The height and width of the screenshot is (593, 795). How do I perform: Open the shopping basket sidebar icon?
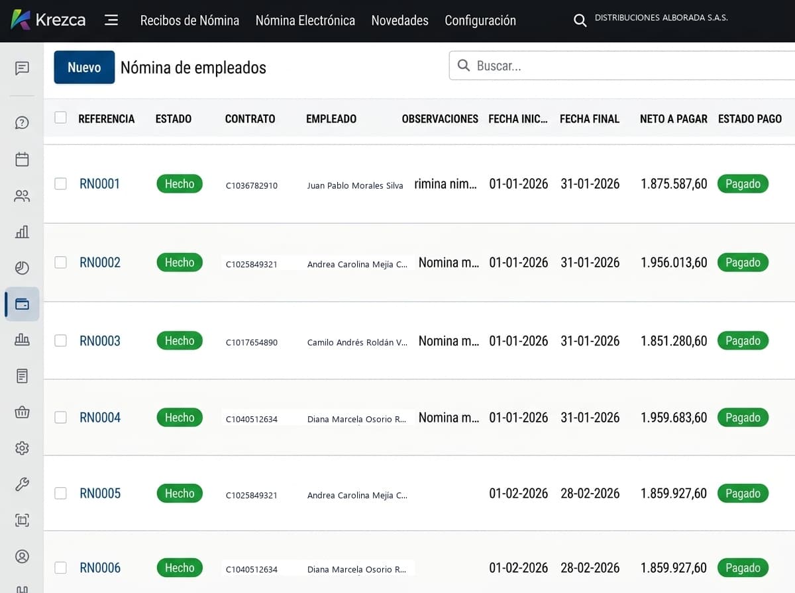[22, 412]
